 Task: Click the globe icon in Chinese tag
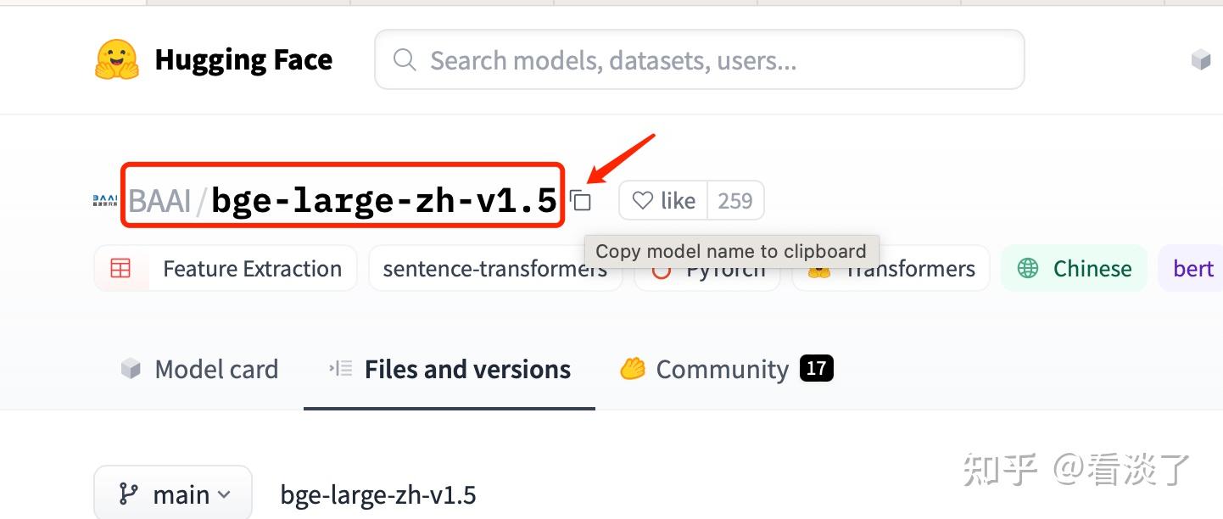pos(1028,269)
